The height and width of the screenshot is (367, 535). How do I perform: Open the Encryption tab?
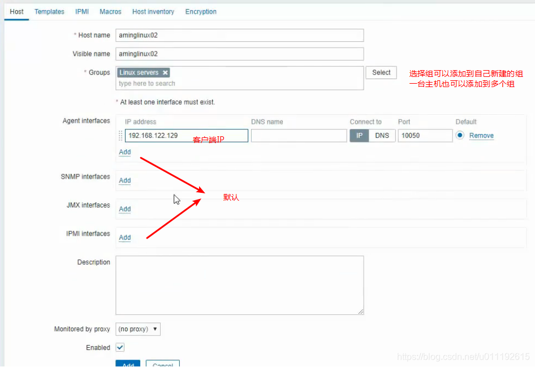[x=201, y=12]
